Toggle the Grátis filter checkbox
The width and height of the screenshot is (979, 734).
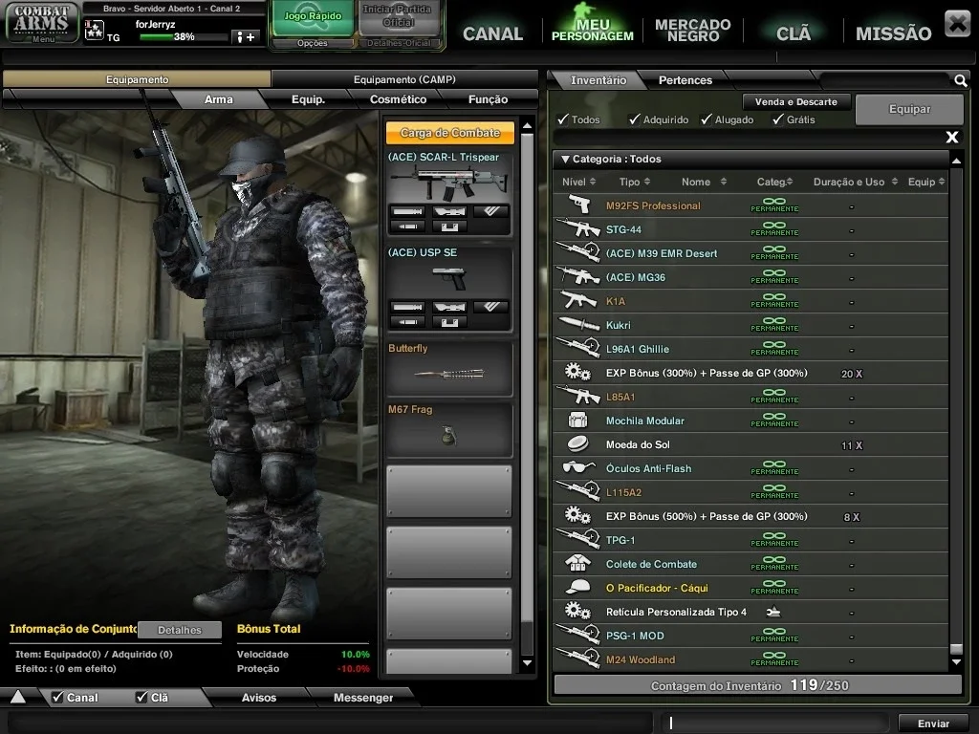[778, 119]
